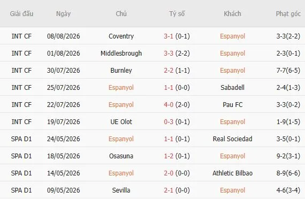This screenshot has height=199, width=305.
Task: Open the Sabadell team page
Action: click(x=232, y=88)
